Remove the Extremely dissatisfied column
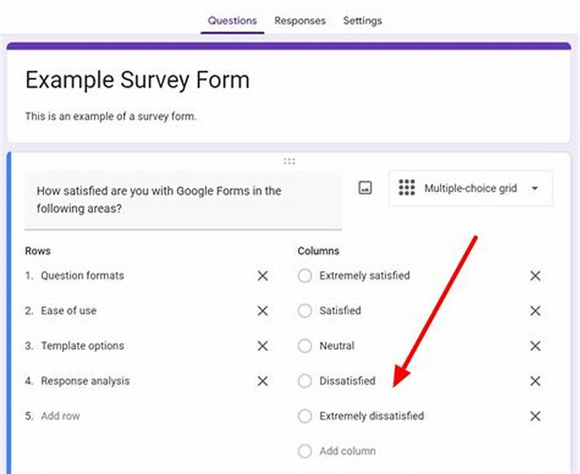The width and height of the screenshot is (580, 474). click(535, 416)
